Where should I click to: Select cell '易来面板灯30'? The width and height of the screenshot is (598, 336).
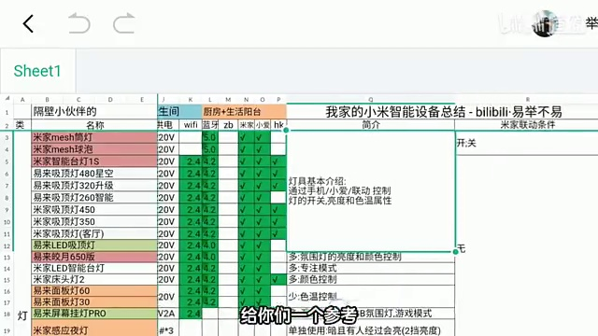click(x=94, y=302)
